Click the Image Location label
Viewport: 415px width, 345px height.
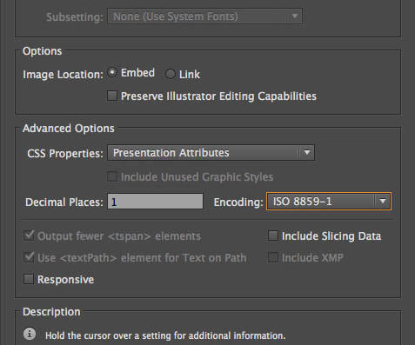63,75
